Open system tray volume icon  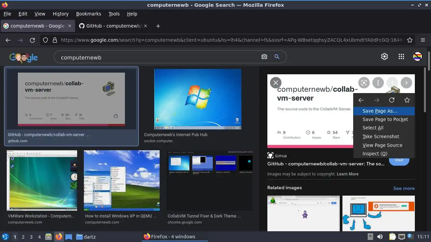380,237
